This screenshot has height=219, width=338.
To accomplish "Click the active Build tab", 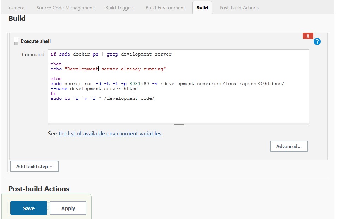I will click(x=202, y=8).
